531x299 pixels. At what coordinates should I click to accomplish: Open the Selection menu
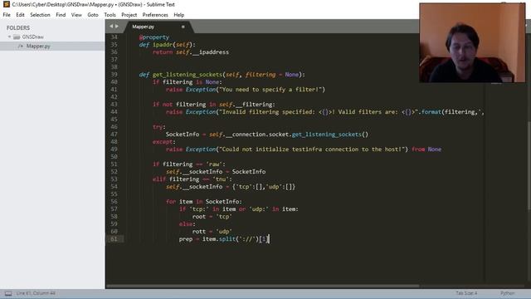click(x=40, y=15)
